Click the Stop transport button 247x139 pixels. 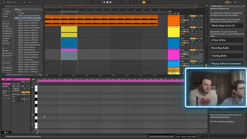pos(107,2)
